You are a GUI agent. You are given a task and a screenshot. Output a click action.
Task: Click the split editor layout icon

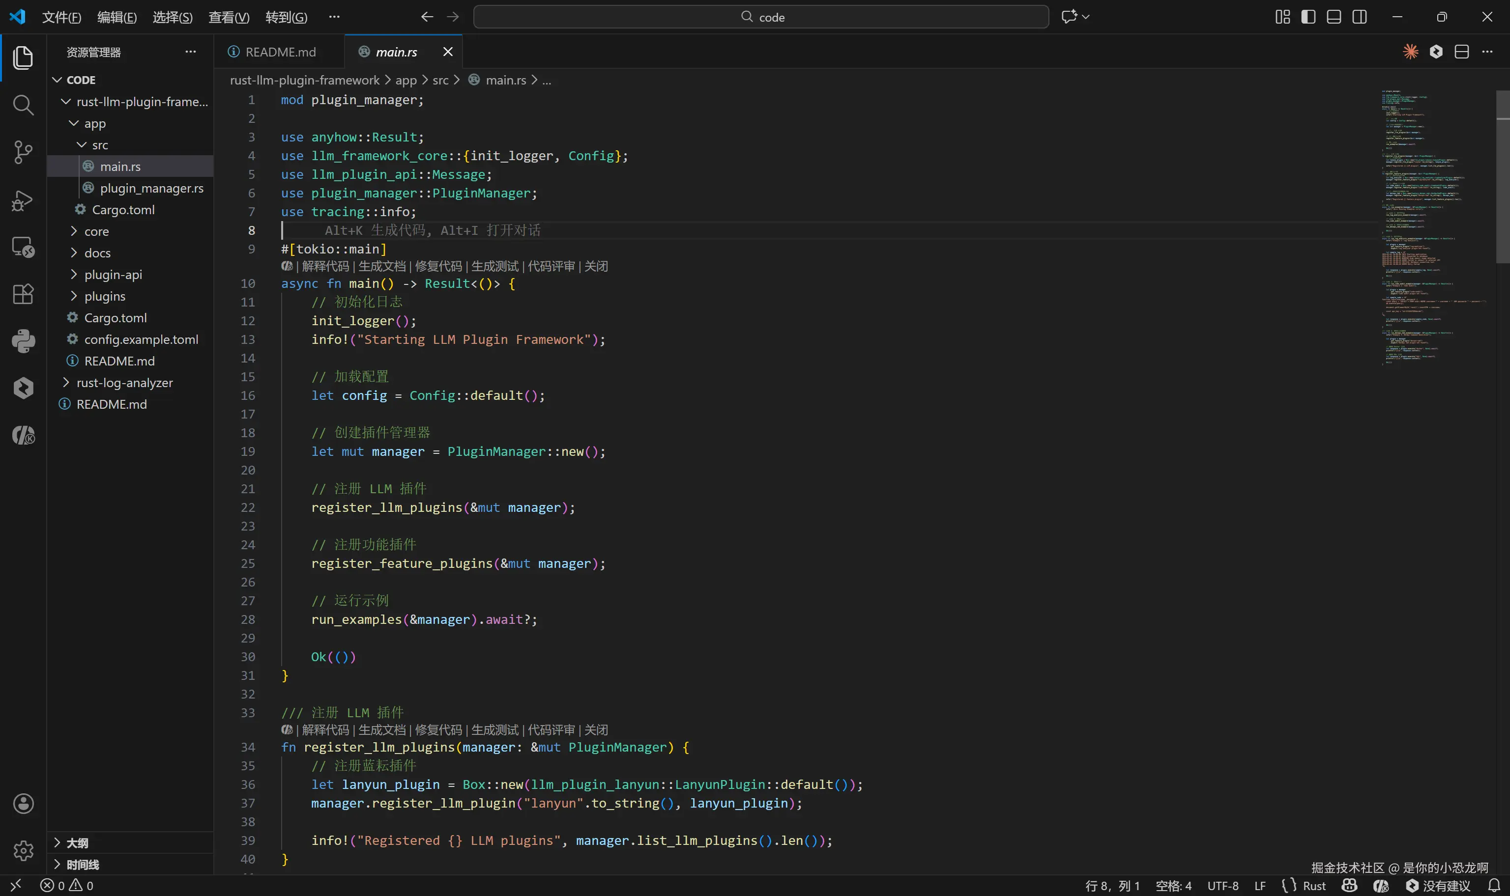(1461, 52)
